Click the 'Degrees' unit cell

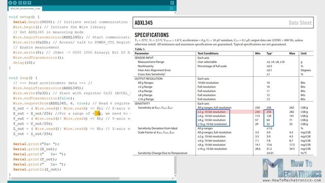click(306, 70)
